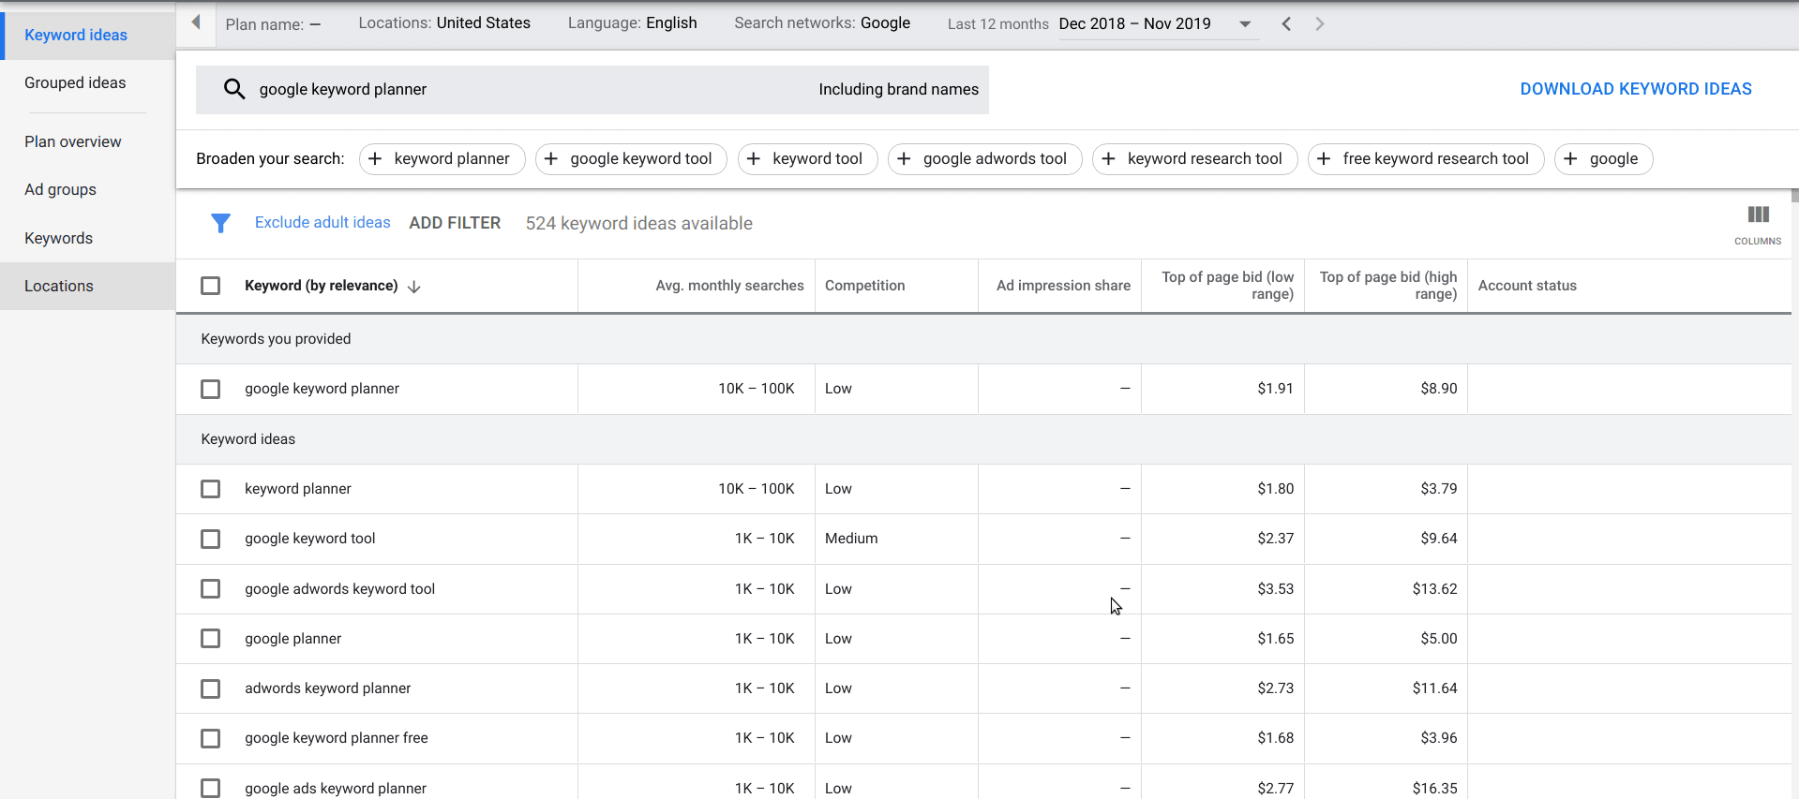Viewport: 1799px width, 799px height.
Task: Go to next date range arrow
Action: pos(1320,23)
